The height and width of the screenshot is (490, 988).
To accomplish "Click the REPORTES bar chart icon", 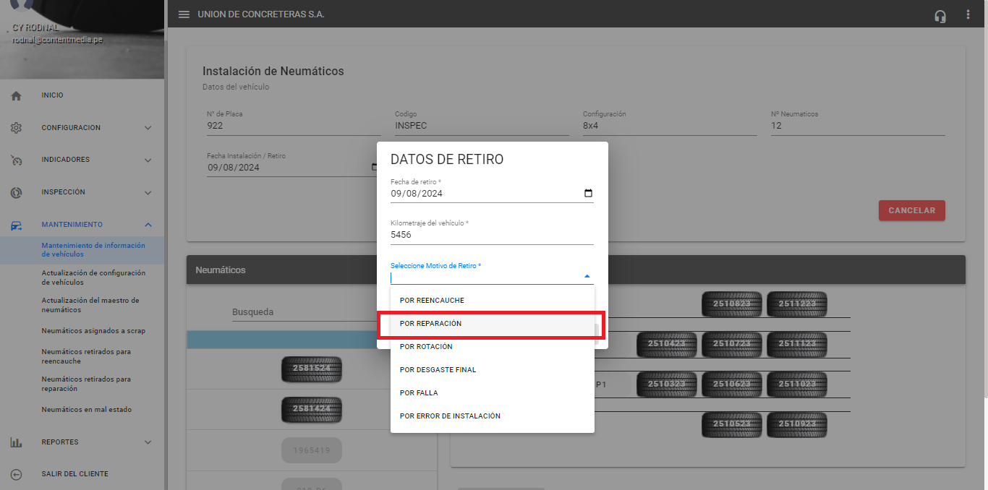I will point(16,442).
